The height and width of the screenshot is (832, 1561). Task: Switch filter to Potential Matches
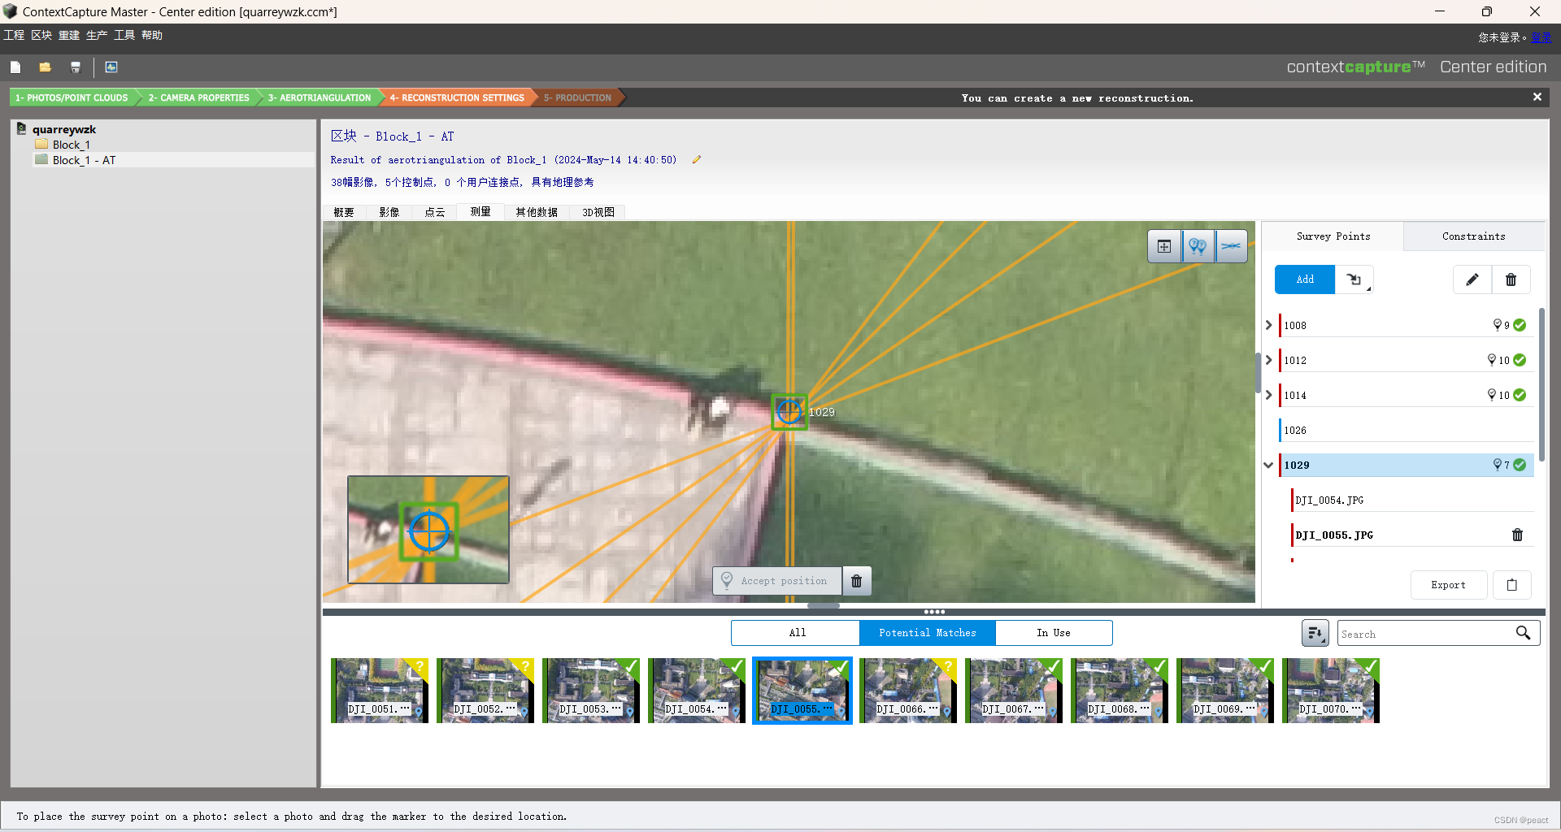(x=928, y=632)
